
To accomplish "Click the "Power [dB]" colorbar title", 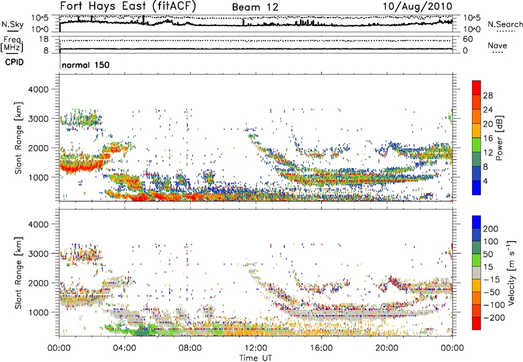I will coord(499,138).
